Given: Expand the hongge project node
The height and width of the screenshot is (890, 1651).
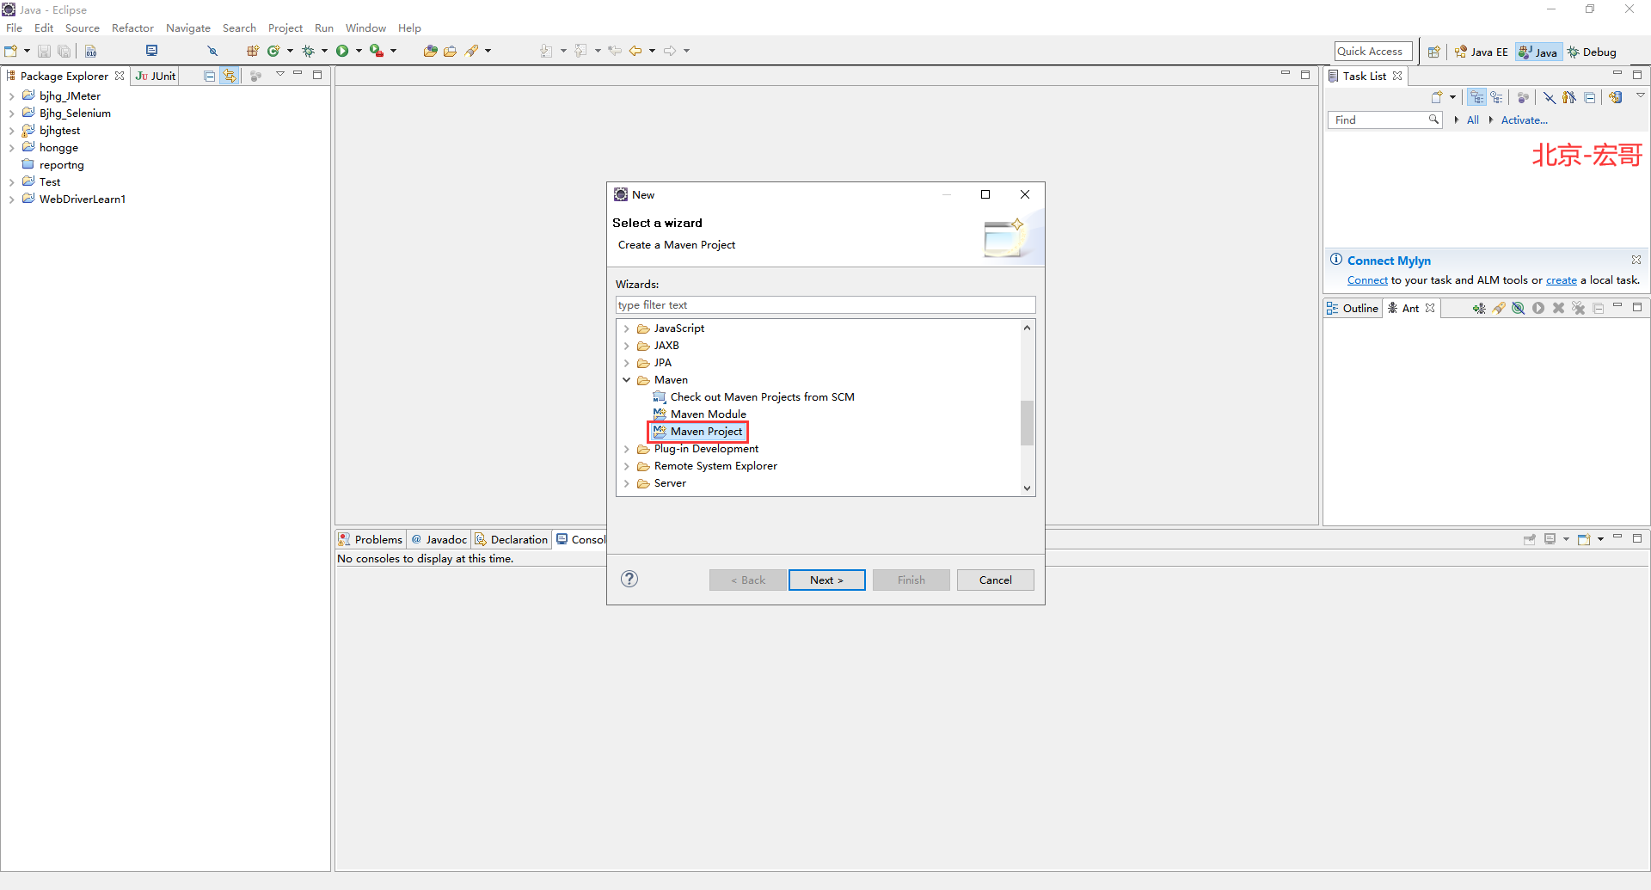Looking at the screenshot, I should click(x=11, y=148).
